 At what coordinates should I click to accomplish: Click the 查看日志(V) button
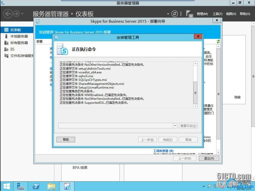pos(188,126)
